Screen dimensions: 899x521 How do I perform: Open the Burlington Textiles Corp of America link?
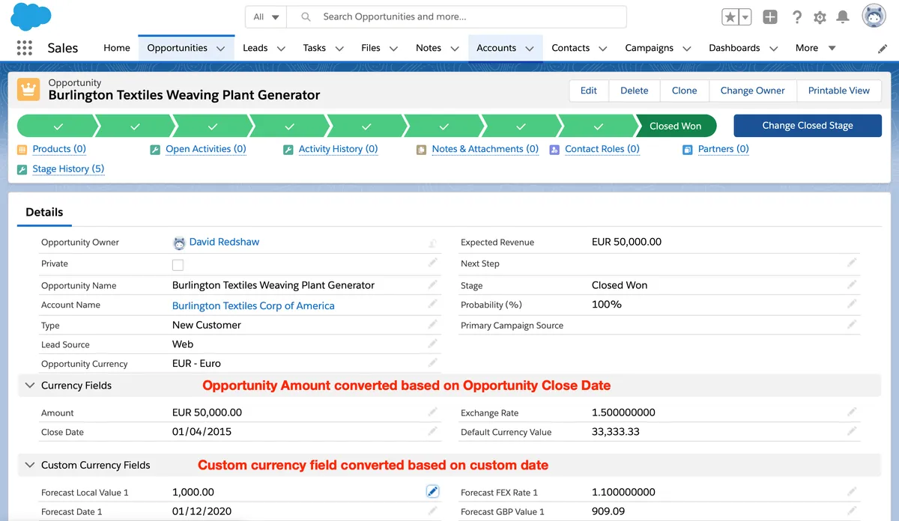click(253, 305)
